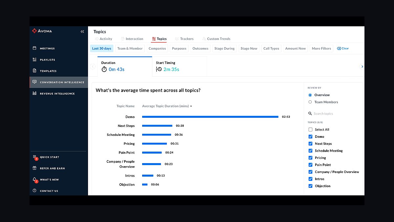394x222 pixels.
Task: Uncheck the Intros topic checkbox
Action: [310, 179]
